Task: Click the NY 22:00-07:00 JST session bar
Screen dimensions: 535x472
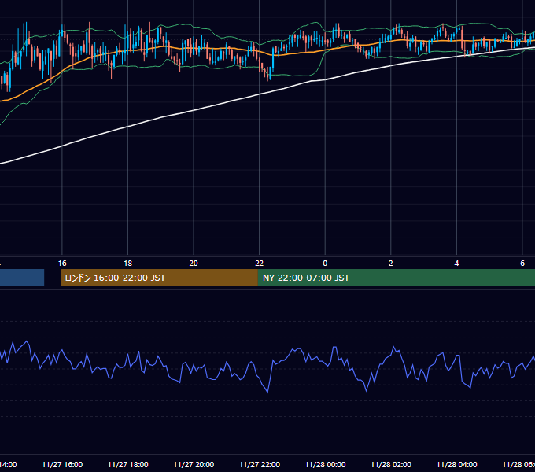Action: tap(396, 278)
